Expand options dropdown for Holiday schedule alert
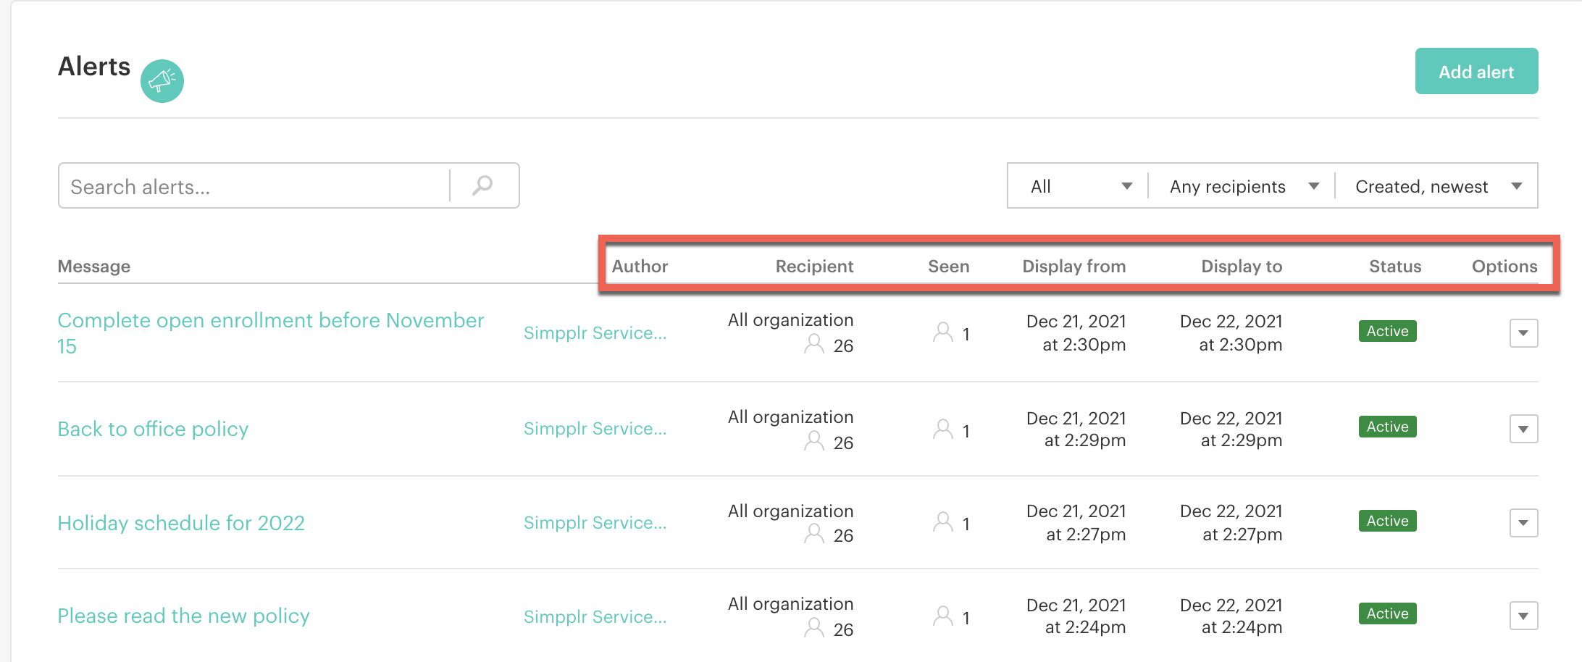Viewport: 1582px width, 662px height. 1523,523
